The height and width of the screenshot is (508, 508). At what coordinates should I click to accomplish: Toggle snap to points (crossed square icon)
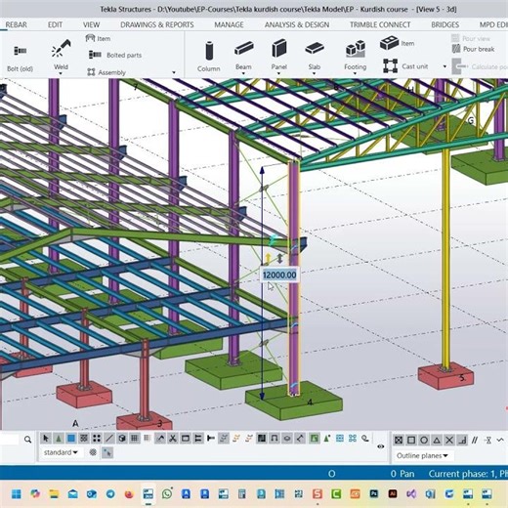399,441
